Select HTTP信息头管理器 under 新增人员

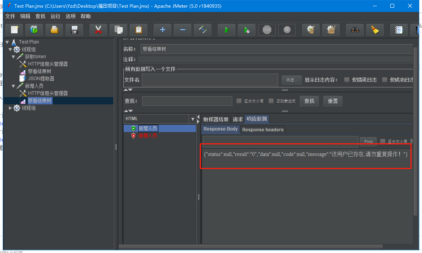pyautogui.click(x=48, y=93)
